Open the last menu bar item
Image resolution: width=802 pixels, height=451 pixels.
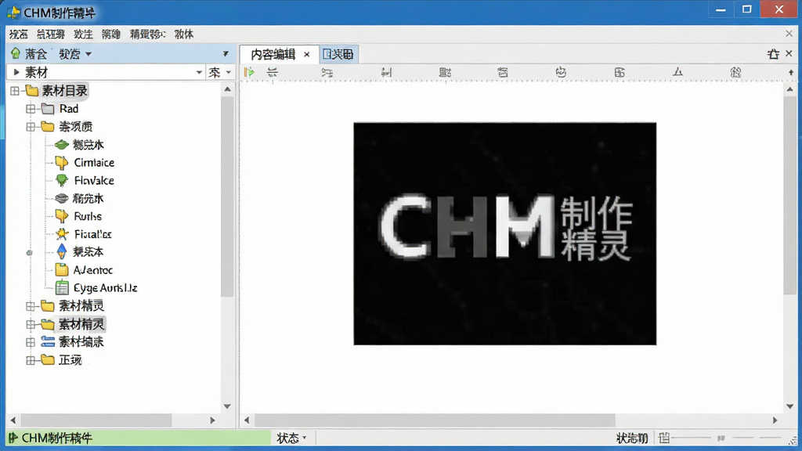pos(183,34)
